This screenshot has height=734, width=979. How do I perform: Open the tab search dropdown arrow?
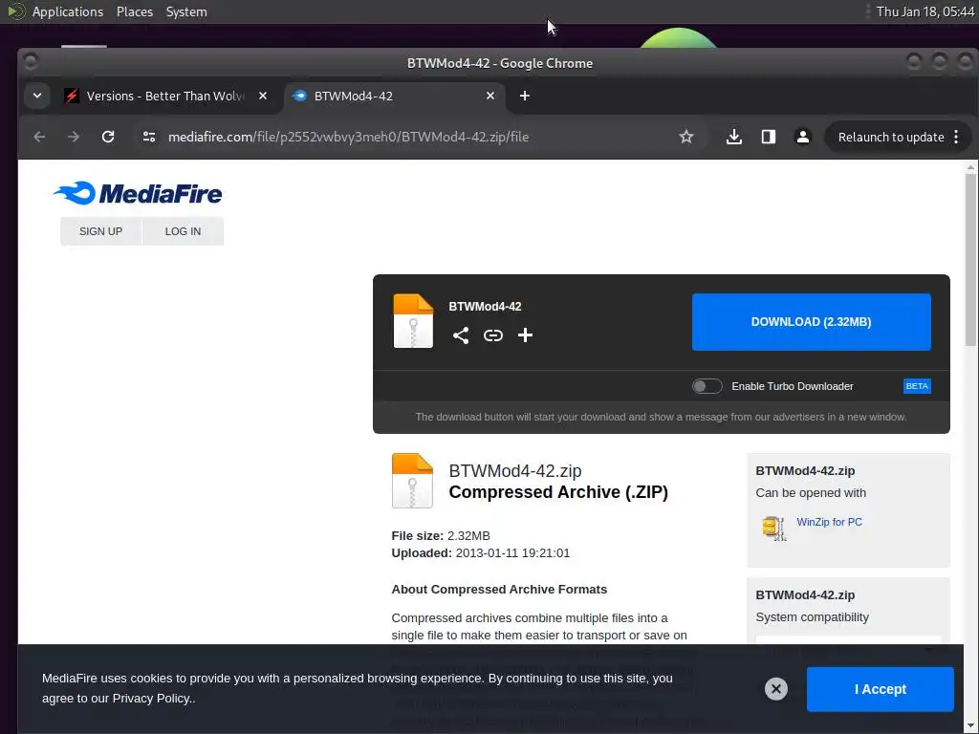click(x=37, y=96)
